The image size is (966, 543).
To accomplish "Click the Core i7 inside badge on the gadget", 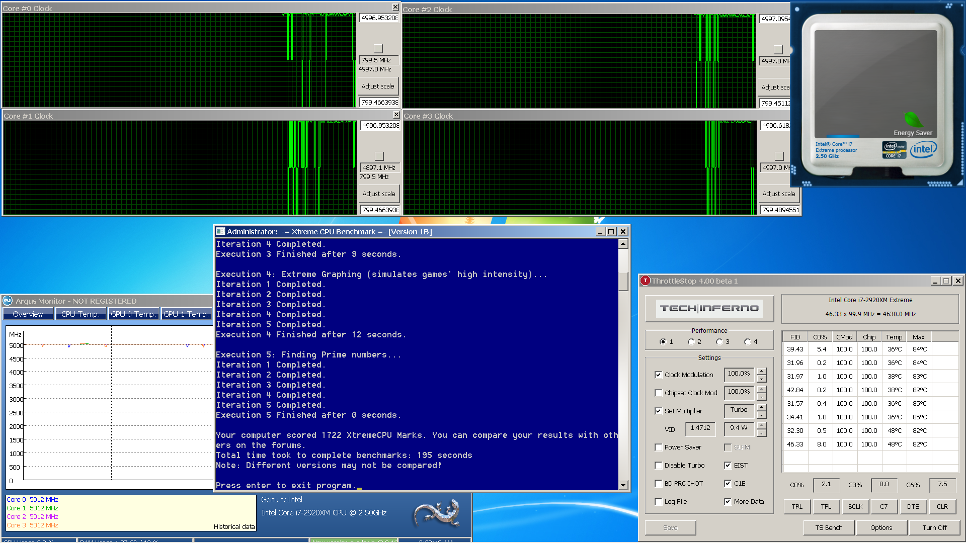I will click(894, 149).
